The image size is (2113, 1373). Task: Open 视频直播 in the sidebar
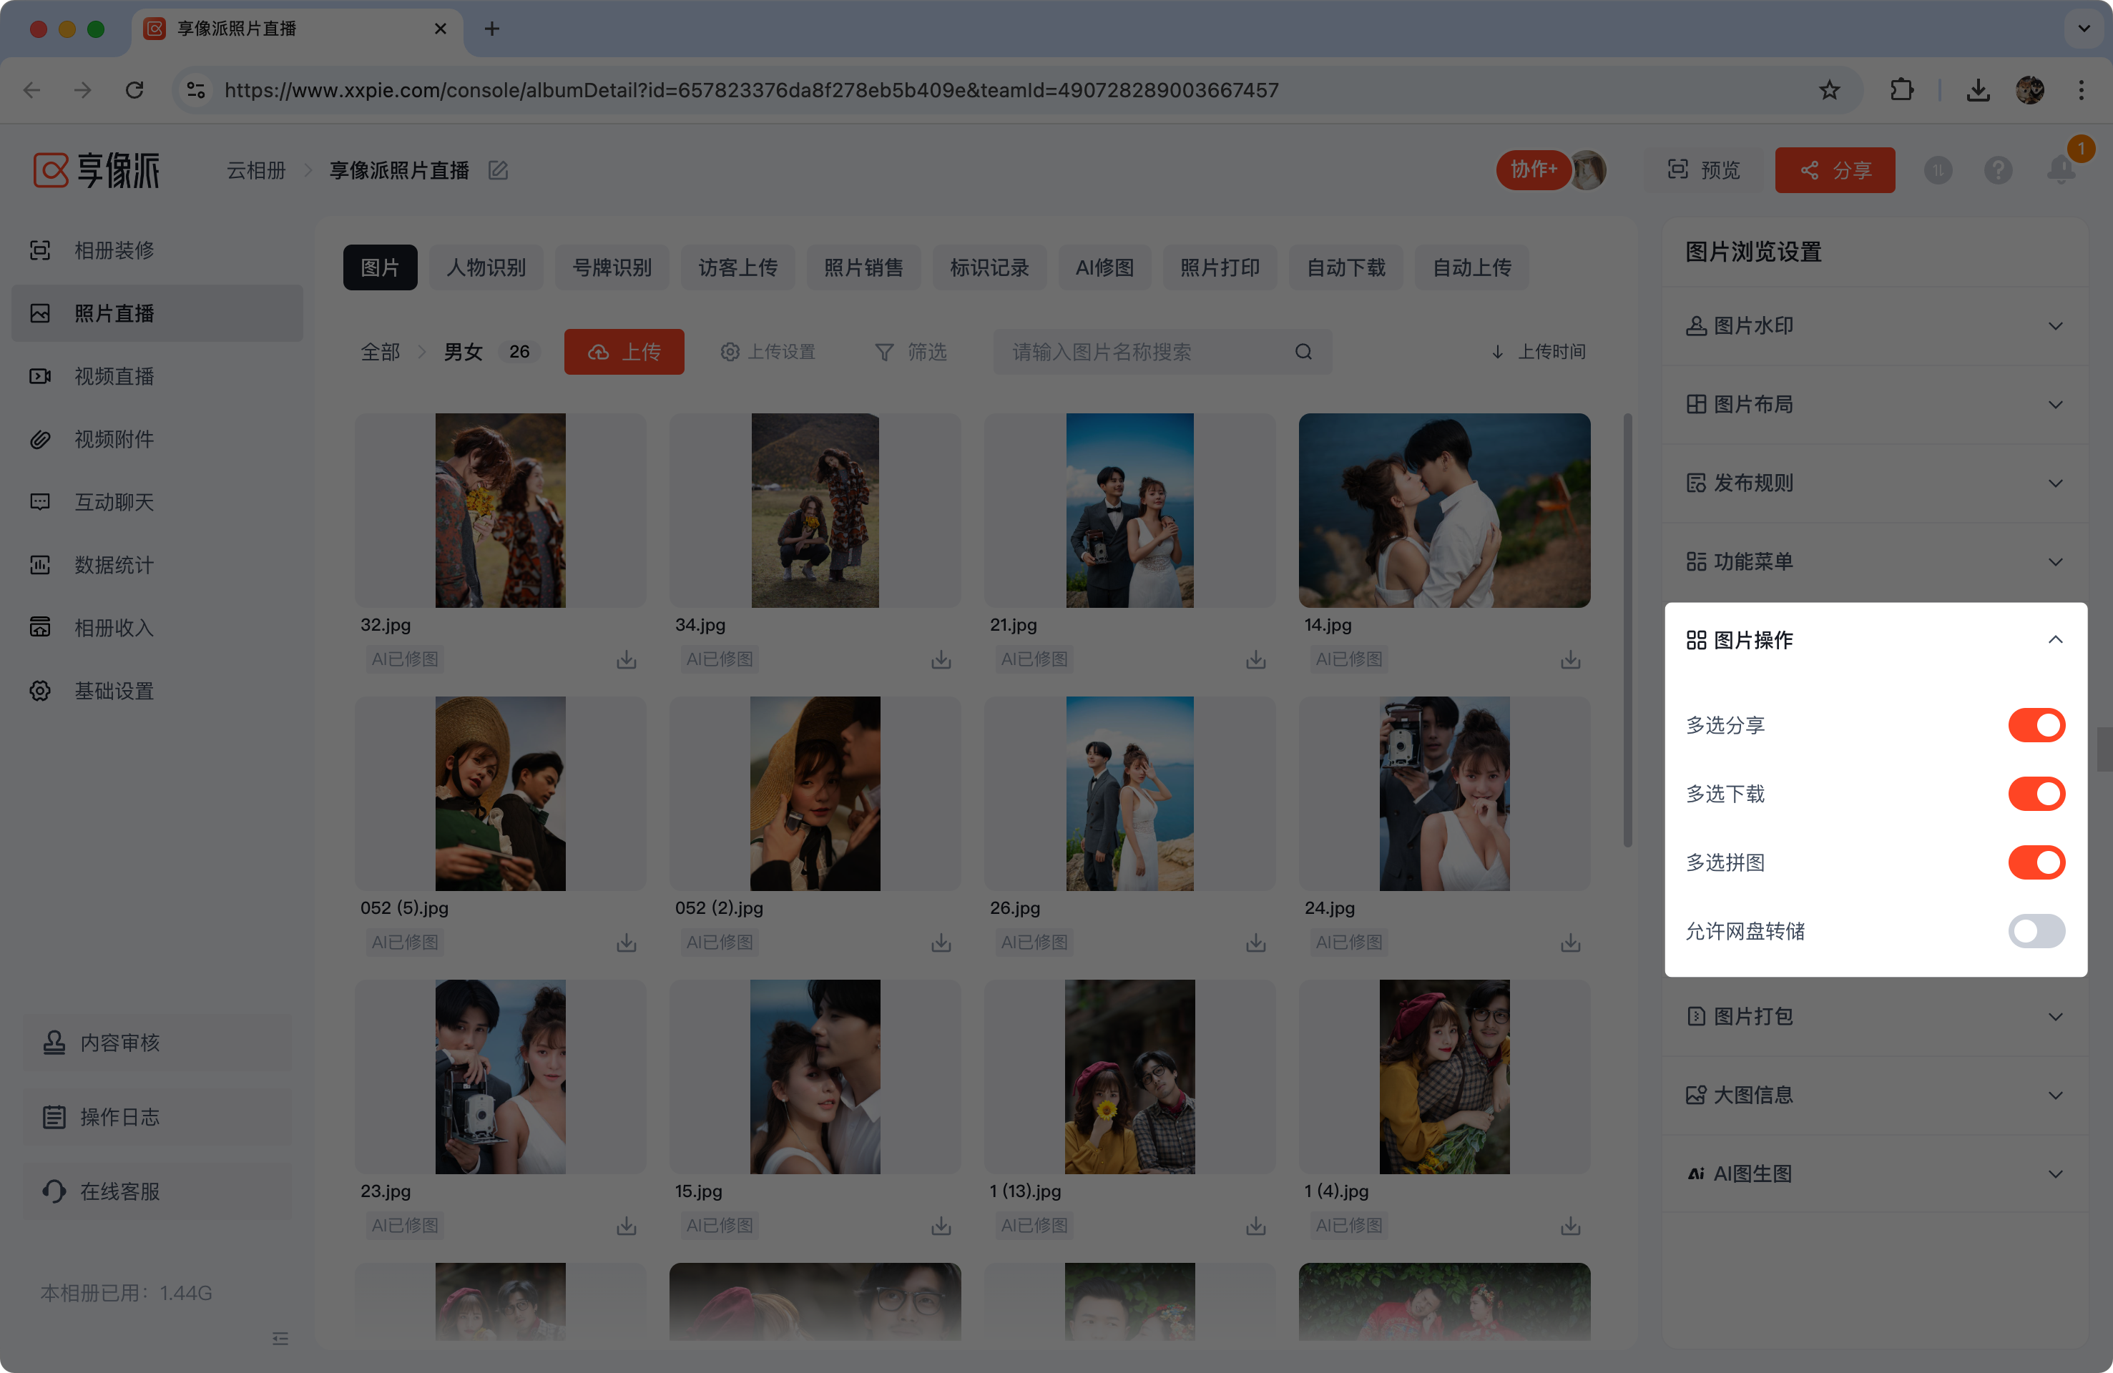pyautogui.click(x=114, y=376)
